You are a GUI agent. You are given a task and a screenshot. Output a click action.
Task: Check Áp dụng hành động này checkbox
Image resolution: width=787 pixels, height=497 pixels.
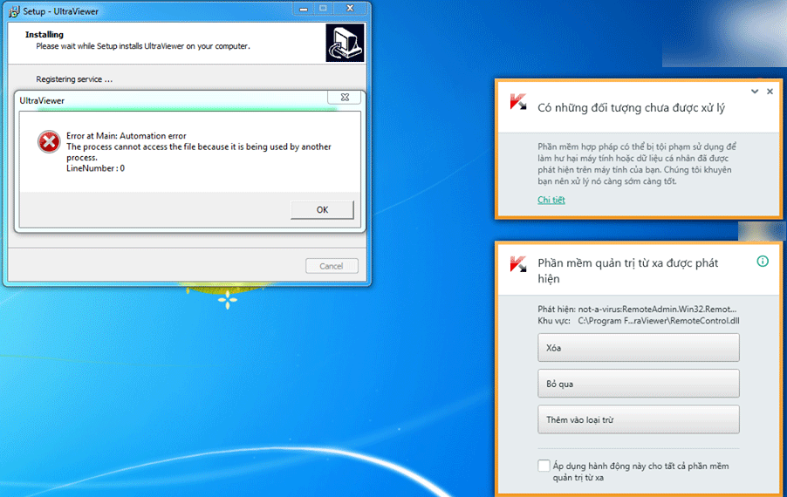(544, 466)
